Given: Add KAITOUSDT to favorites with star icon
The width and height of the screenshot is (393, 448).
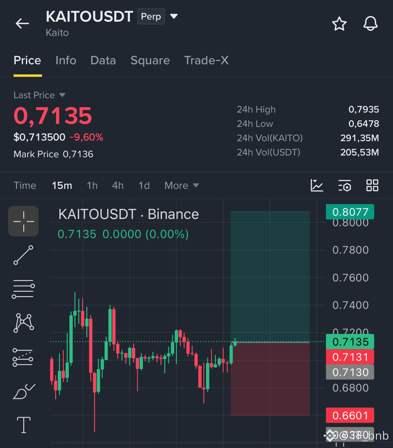Looking at the screenshot, I should (x=339, y=24).
